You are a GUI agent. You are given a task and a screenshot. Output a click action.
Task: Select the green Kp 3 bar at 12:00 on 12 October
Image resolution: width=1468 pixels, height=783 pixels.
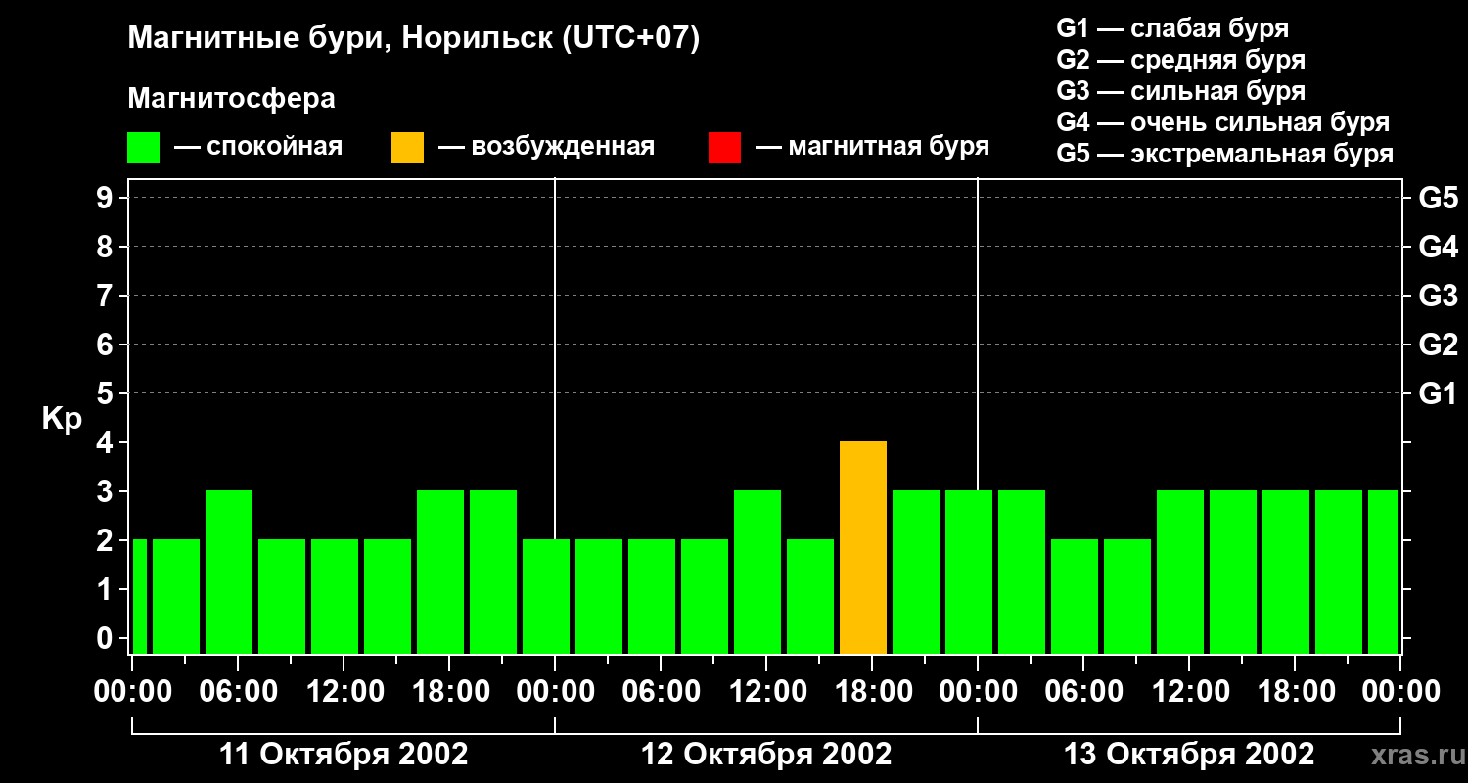(757, 573)
